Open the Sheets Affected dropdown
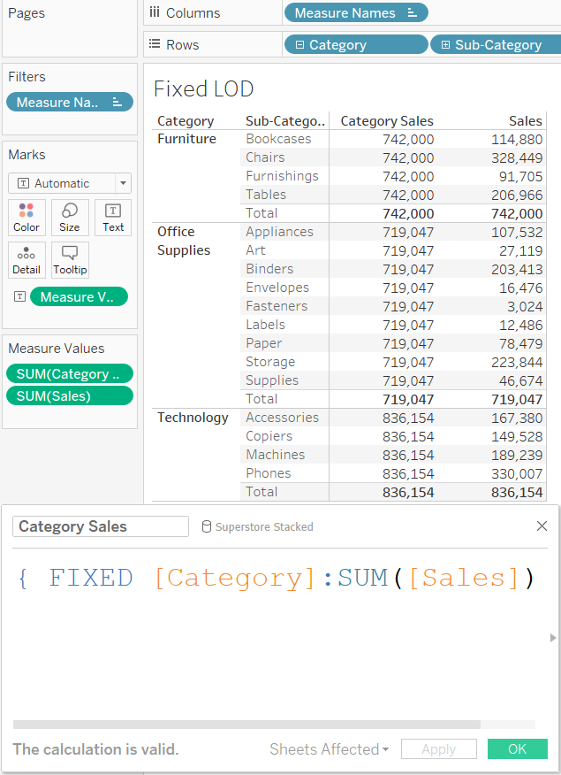The height and width of the screenshot is (775, 561). (329, 748)
